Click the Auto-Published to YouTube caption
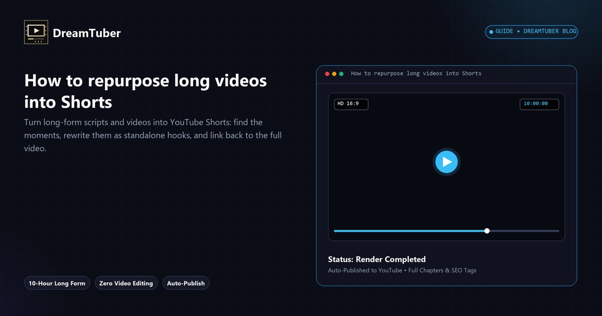 [402, 270]
